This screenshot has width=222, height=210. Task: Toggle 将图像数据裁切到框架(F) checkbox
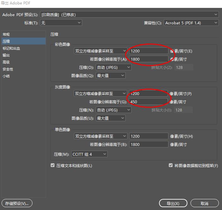[171, 165]
